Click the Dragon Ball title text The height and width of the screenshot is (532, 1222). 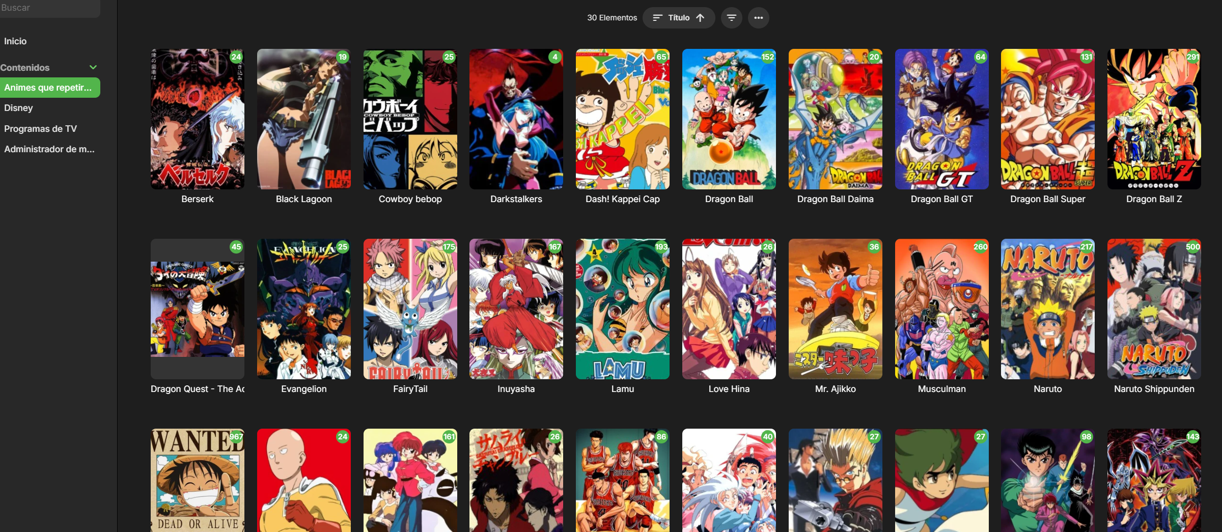tap(729, 199)
